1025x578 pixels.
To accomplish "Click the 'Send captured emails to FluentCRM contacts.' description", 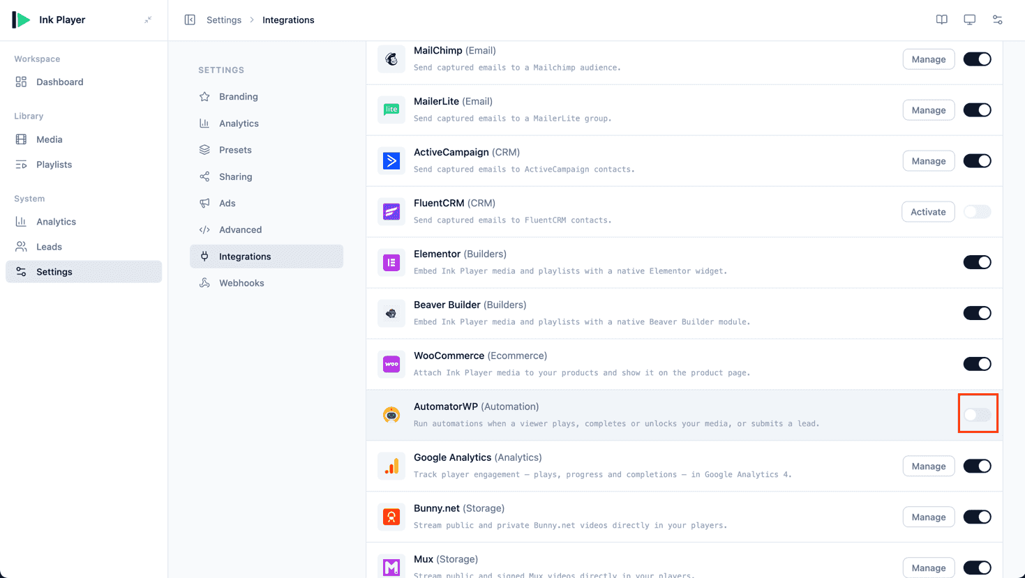I will tap(513, 220).
